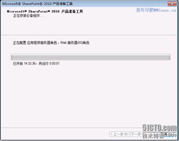Click the bold heading Microsoft SharePoint 2010 产品准备工具
This screenshot has height=141, width=179.
pyautogui.click(x=45, y=11)
